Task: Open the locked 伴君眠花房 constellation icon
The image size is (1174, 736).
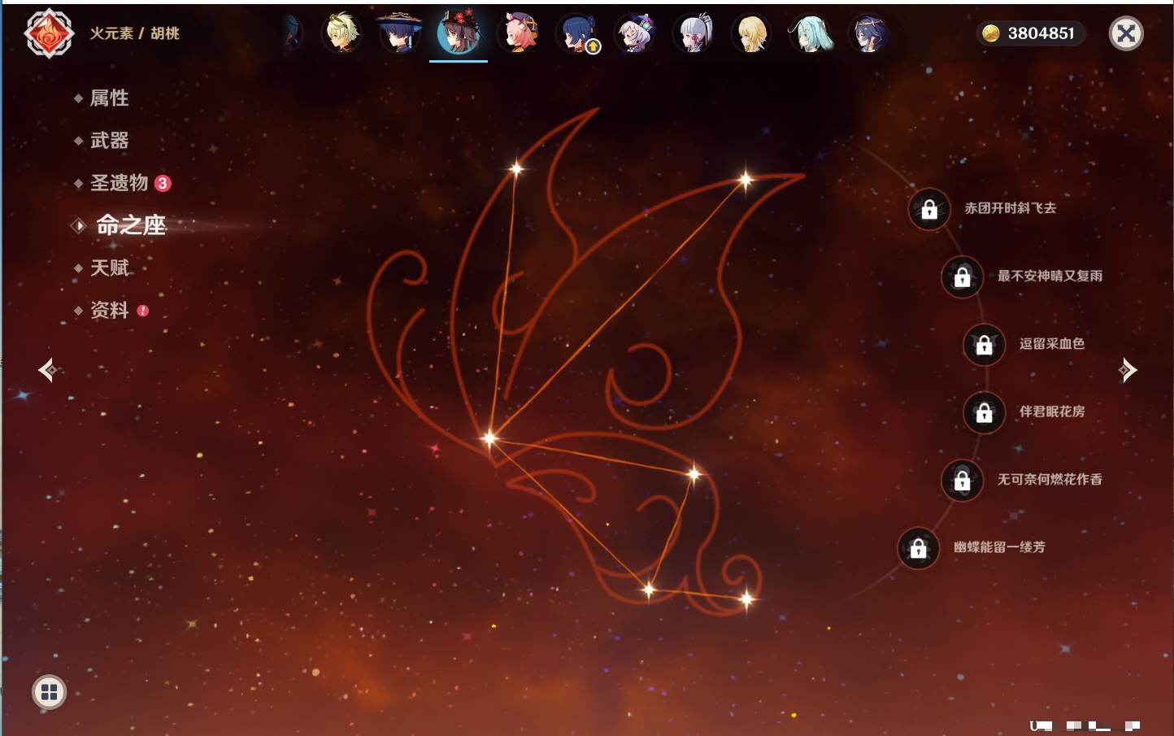Action: pyautogui.click(x=985, y=412)
